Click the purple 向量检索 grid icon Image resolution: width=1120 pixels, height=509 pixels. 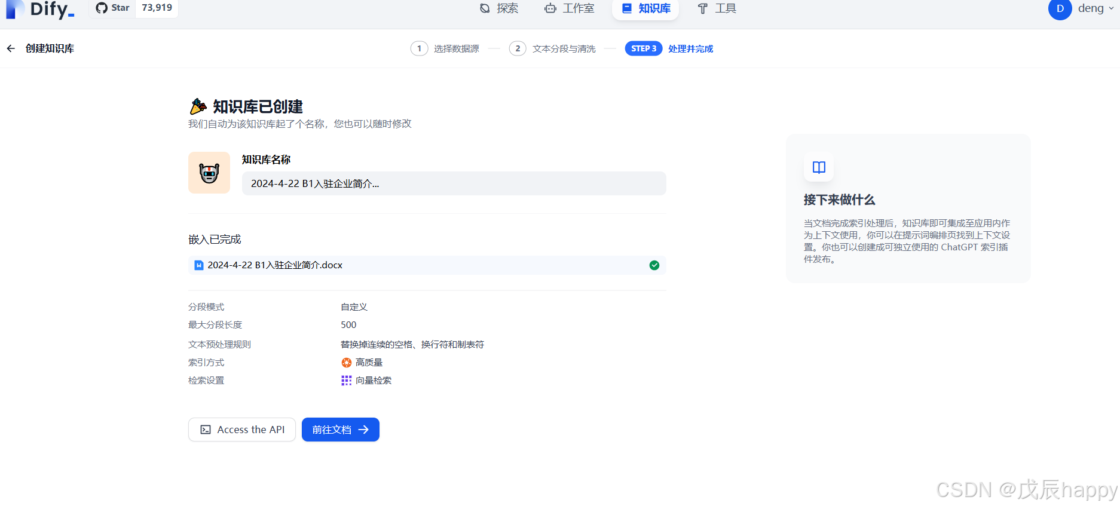(x=347, y=381)
